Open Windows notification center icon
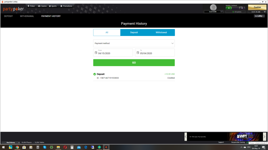 [264, 147]
